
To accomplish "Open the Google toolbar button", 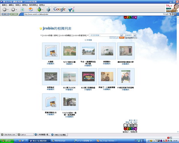I will [x=59, y=9].
